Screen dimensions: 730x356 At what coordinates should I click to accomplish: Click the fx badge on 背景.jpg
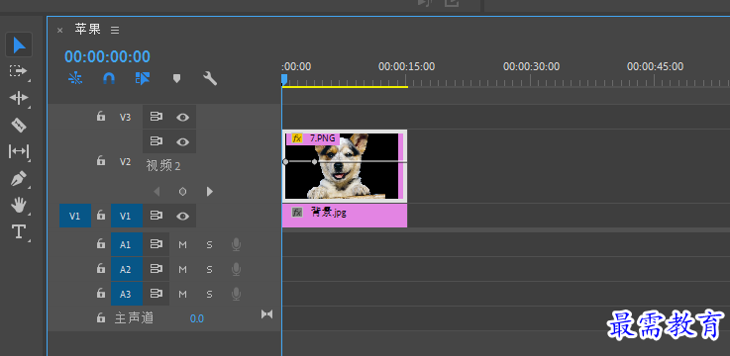coord(297,213)
